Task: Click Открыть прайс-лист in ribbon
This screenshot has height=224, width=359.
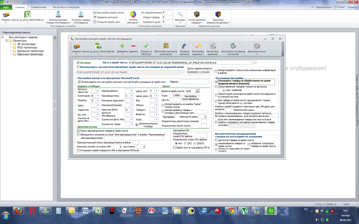Action: pyautogui.click(x=107, y=22)
